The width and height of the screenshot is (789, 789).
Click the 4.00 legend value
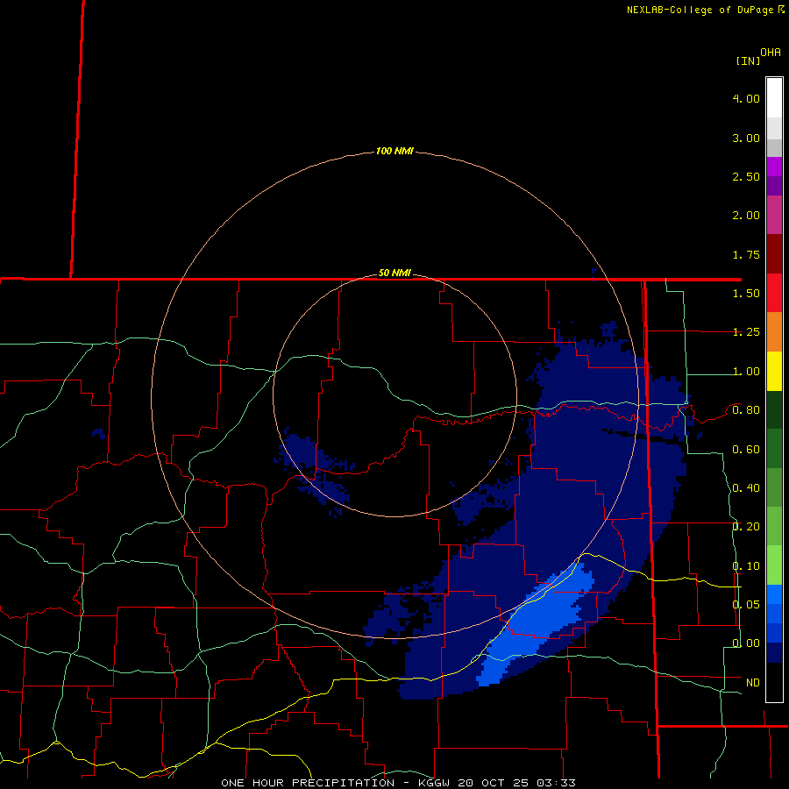[746, 98]
